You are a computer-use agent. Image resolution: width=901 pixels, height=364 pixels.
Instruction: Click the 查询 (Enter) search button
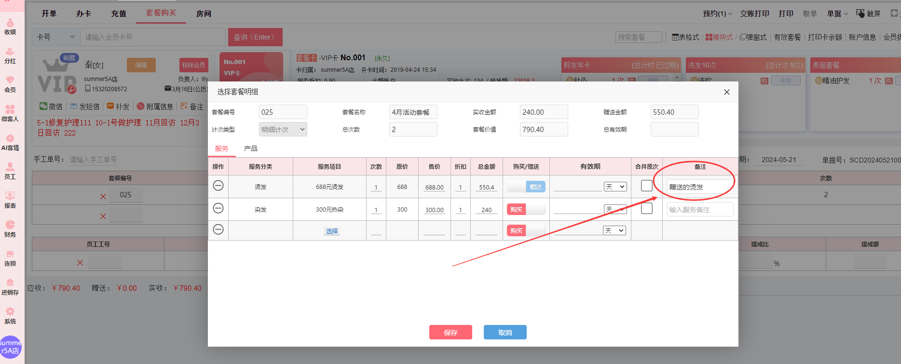pos(255,37)
